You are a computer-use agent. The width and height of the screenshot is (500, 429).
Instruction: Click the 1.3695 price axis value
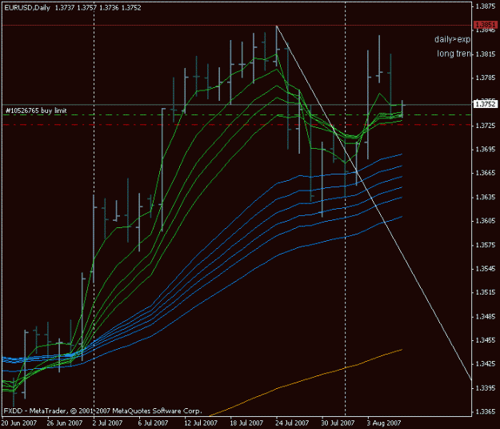(x=486, y=150)
